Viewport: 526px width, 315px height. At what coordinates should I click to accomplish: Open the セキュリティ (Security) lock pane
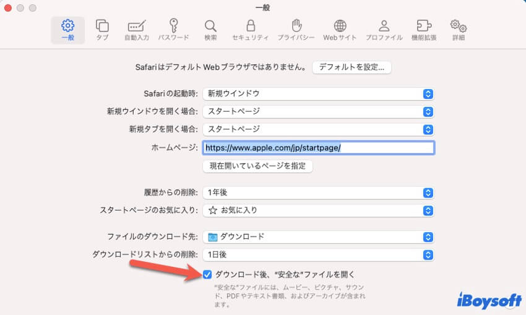251,30
